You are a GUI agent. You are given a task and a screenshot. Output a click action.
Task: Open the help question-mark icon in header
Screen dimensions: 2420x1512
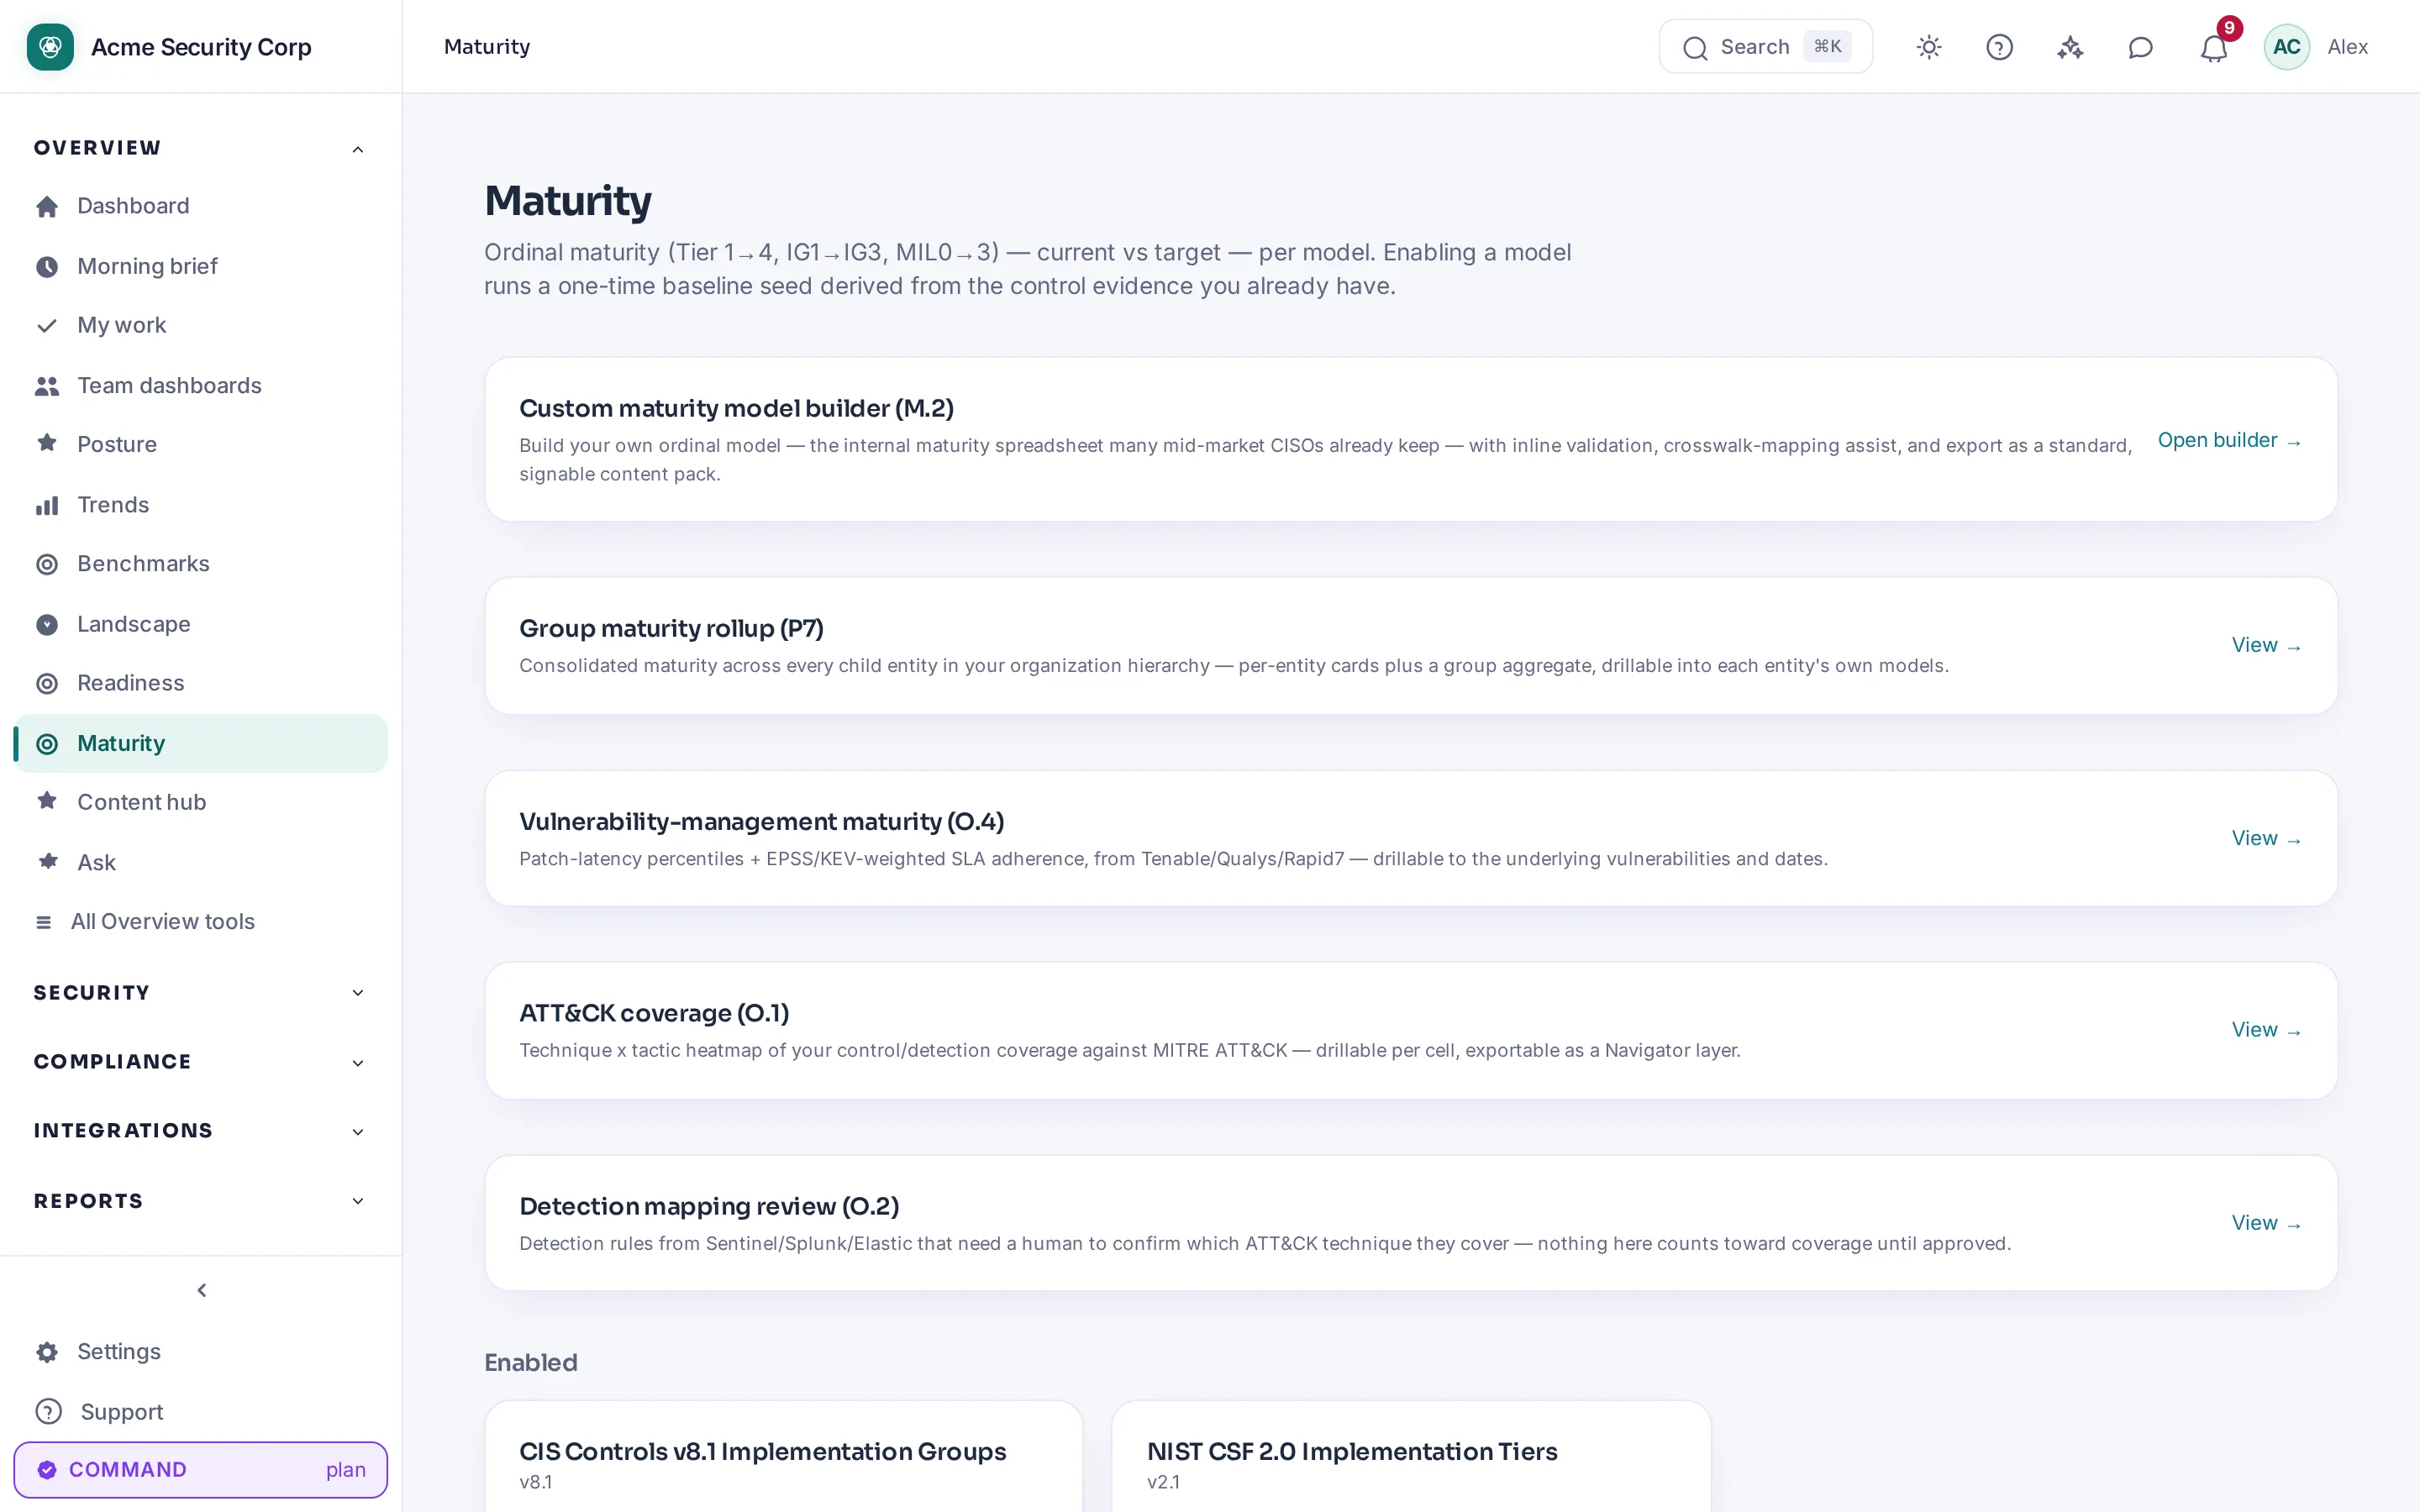pos(1999,47)
